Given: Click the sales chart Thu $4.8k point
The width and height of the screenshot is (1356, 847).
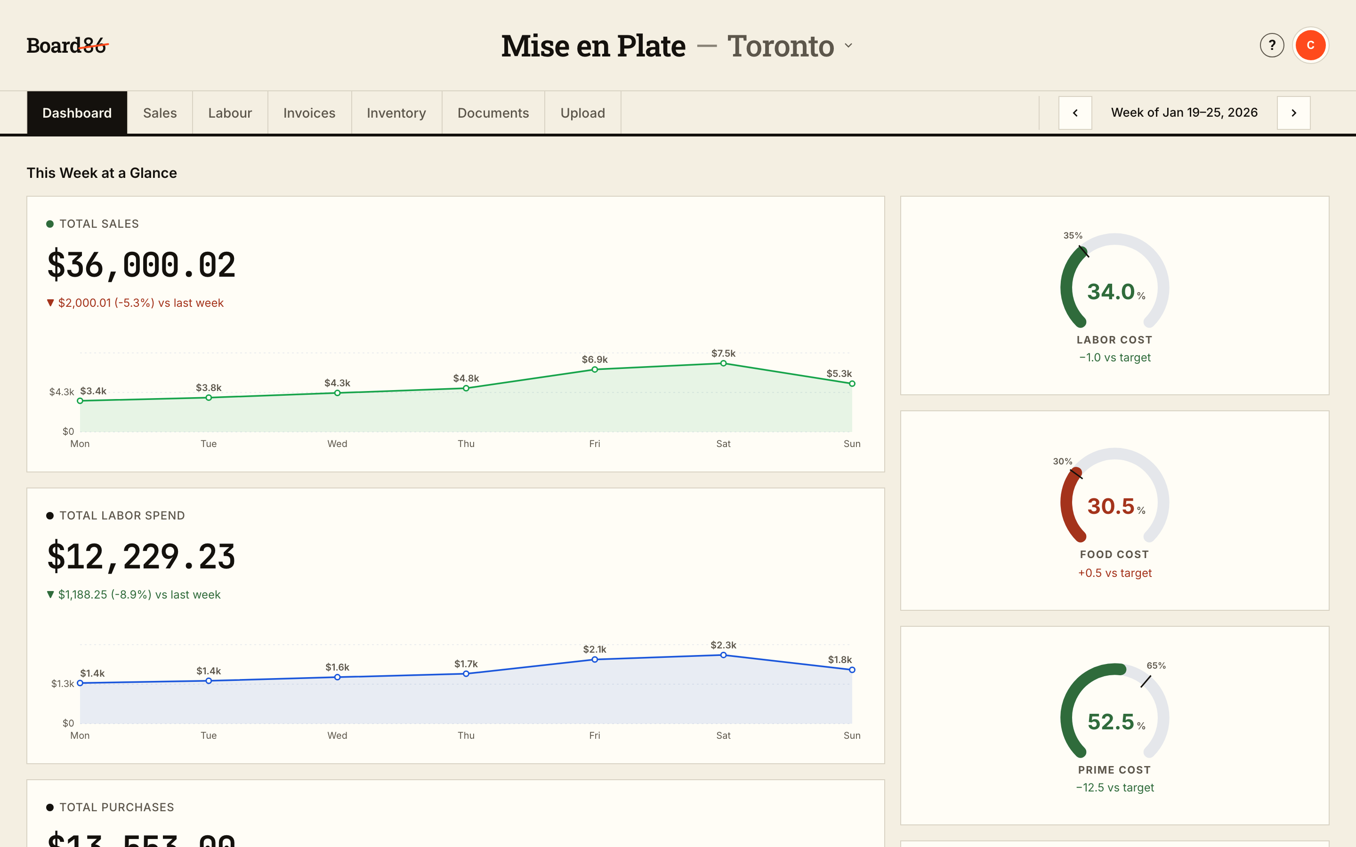Looking at the screenshot, I should [466, 388].
